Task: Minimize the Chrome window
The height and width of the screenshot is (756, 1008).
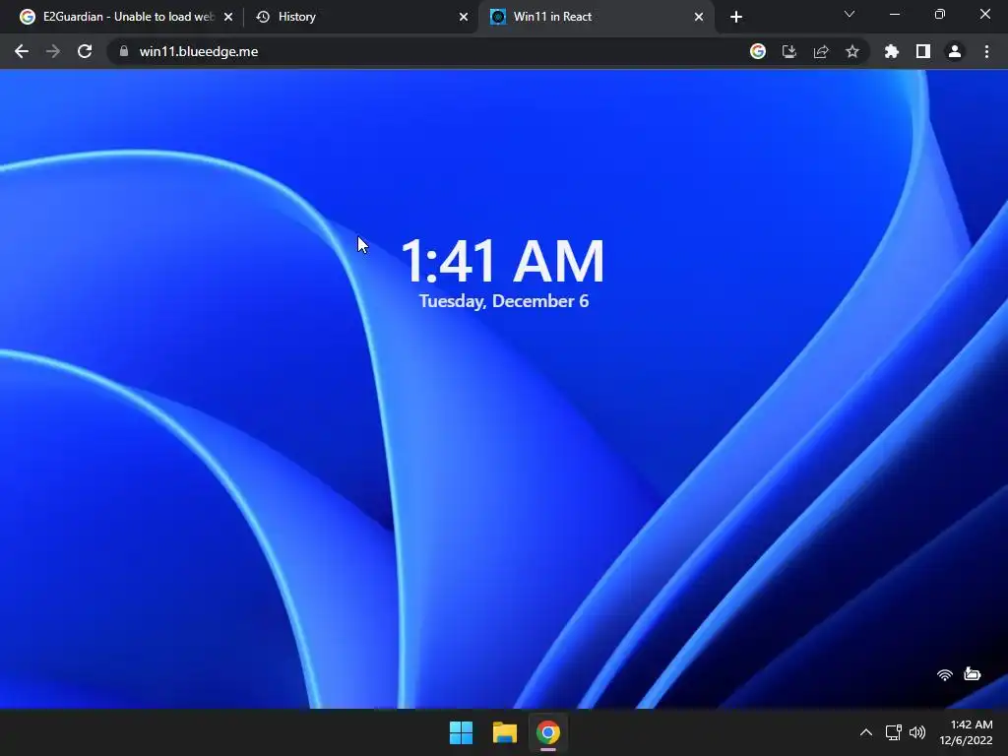Action: coord(894,14)
